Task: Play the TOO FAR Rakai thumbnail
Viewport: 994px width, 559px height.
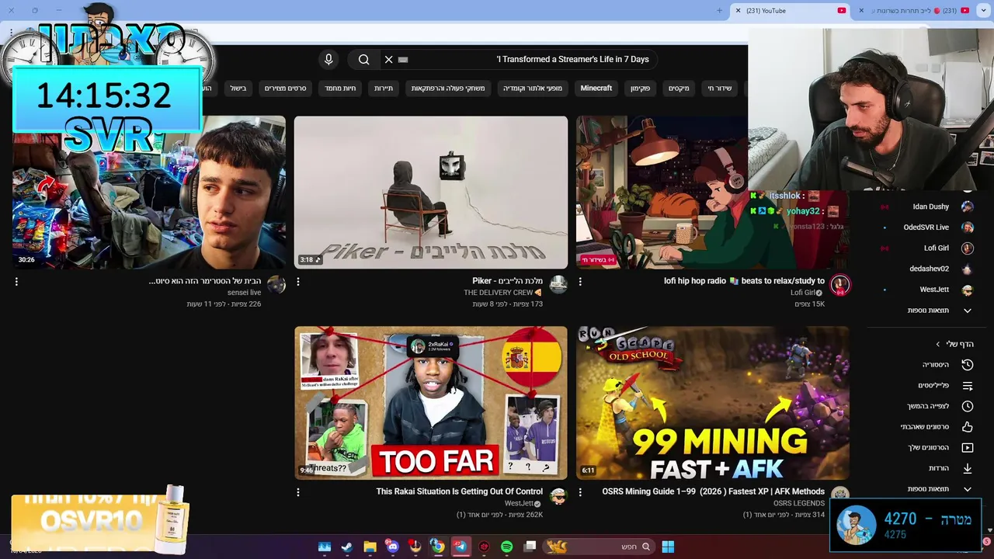Action: (431, 403)
